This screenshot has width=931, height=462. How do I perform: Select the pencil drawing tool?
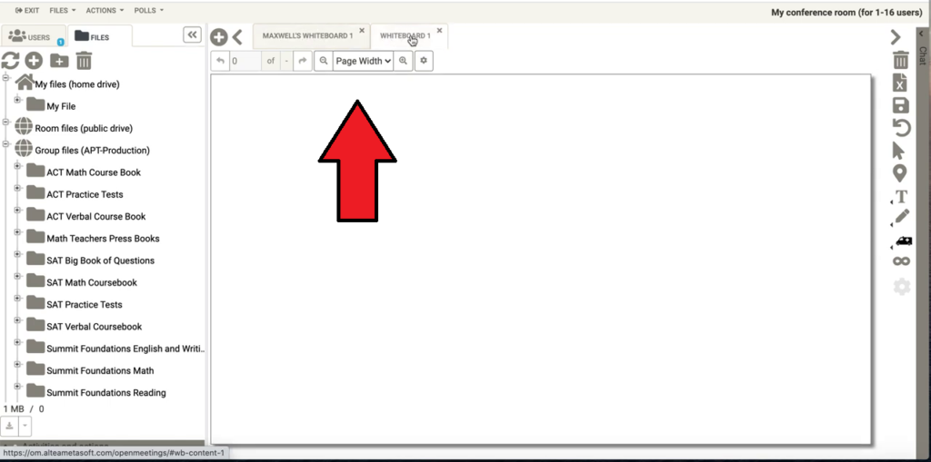point(901,218)
